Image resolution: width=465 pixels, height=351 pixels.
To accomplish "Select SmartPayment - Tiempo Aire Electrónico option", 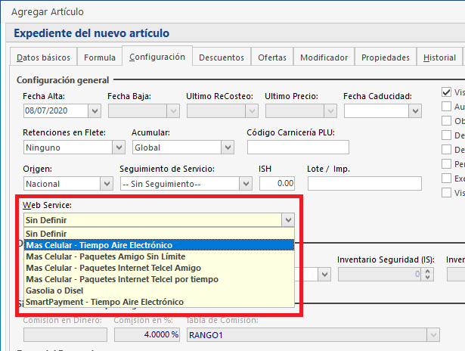I will click(104, 302).
